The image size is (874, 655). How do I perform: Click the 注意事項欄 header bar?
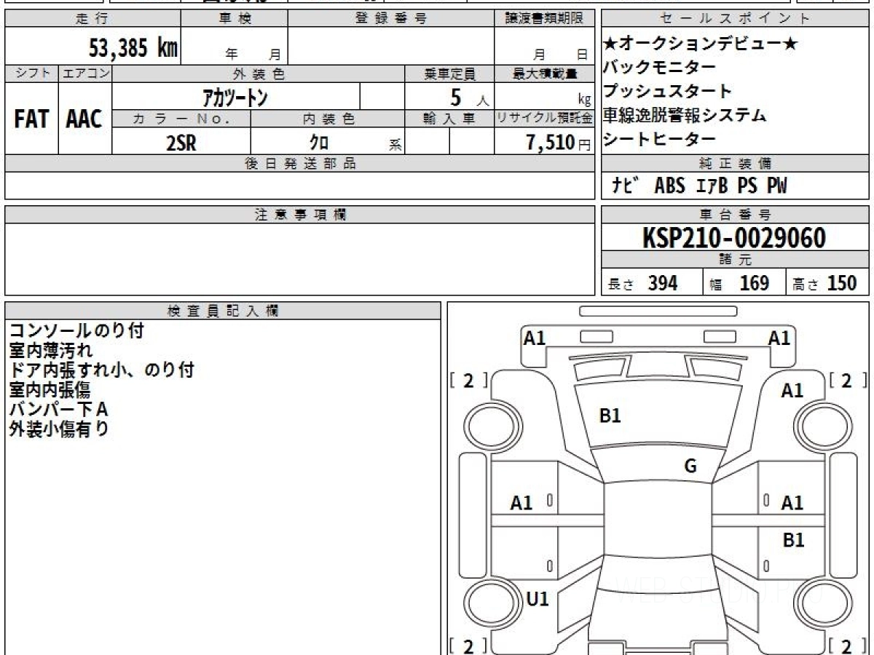coord(299,215)
